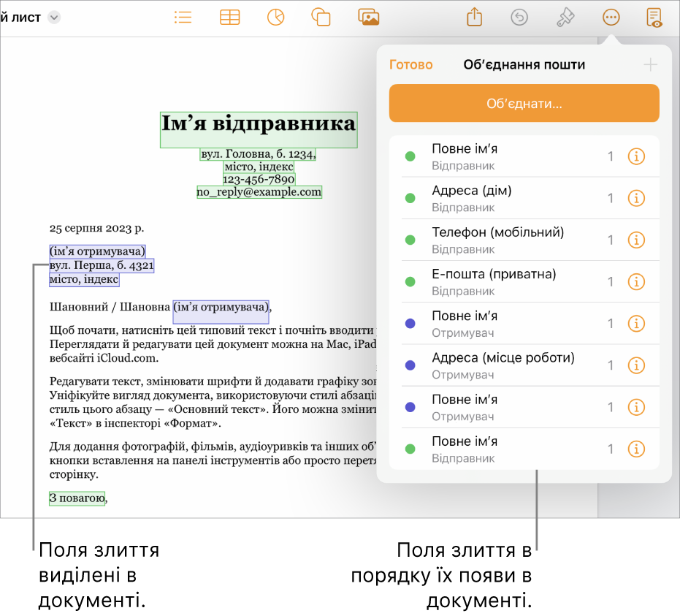
Task: Click the 123-456-7890 phone field
Action: point(259,179)
